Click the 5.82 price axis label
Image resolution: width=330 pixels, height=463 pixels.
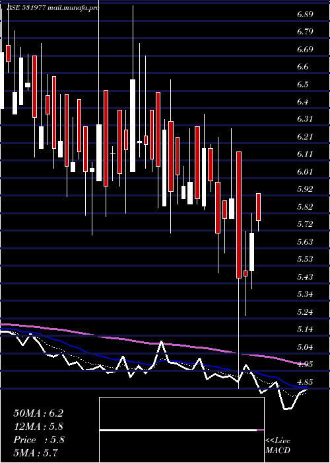coord(305,206)
